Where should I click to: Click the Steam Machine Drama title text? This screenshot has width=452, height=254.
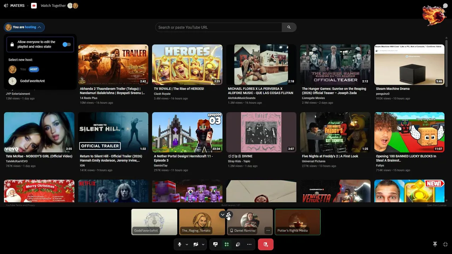(x=393, y=89)
